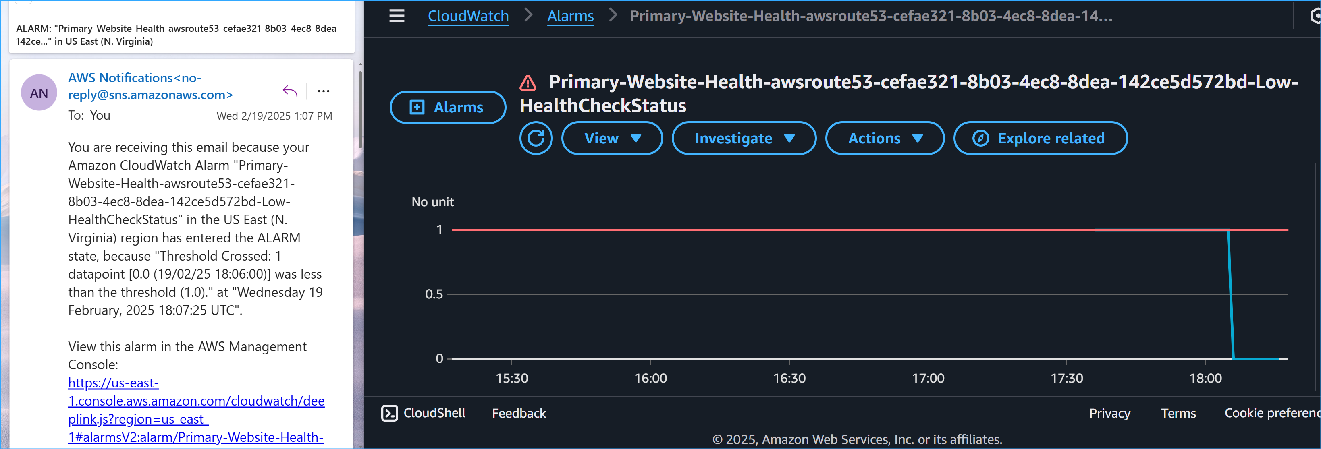Send Feedback from the footer
Image resolution: width=1321 pixels, height=449 pixels.
click(x=519, y=413)
